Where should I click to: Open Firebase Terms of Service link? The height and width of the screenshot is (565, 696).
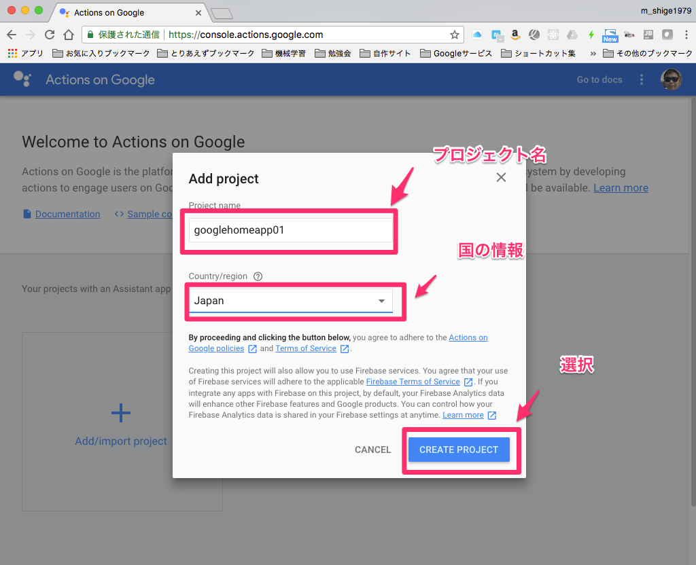413,382
